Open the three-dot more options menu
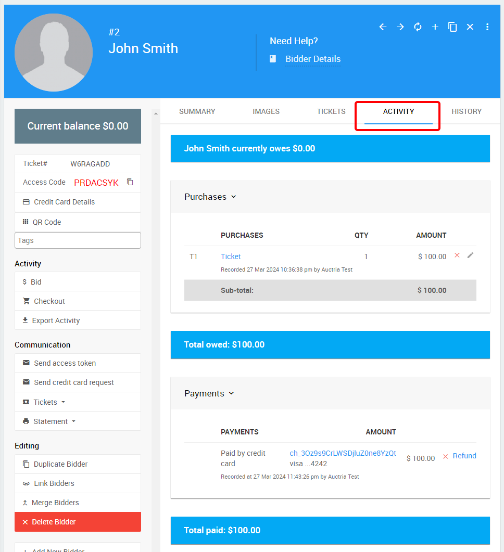The width and height of the screenshot is (504, 552). [487, 27]
